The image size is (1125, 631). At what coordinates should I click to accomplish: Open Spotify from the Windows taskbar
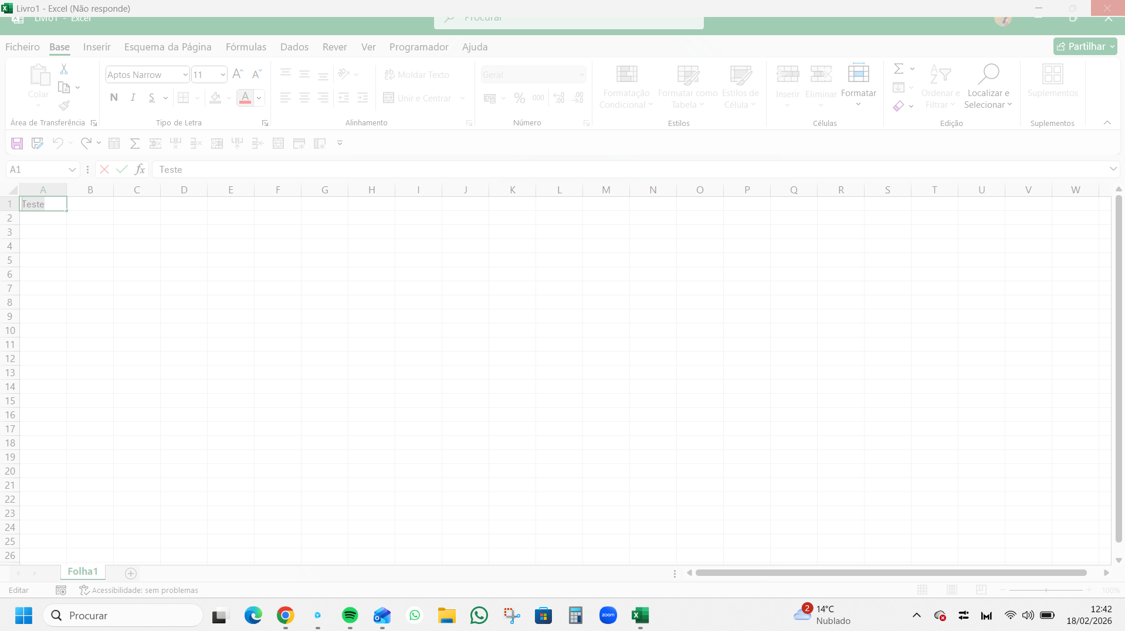[x=350, y=615]
